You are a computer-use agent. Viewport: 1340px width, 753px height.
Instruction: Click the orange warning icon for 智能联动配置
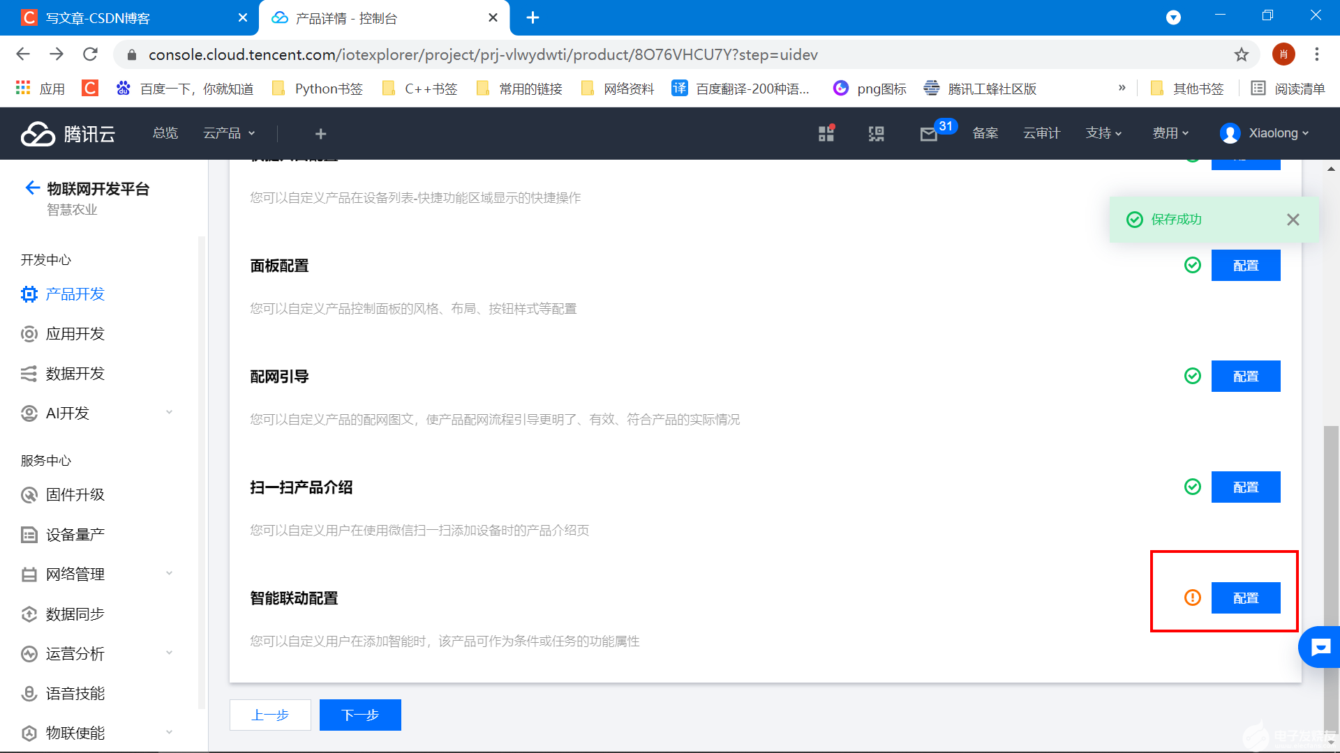(1193, 598)
